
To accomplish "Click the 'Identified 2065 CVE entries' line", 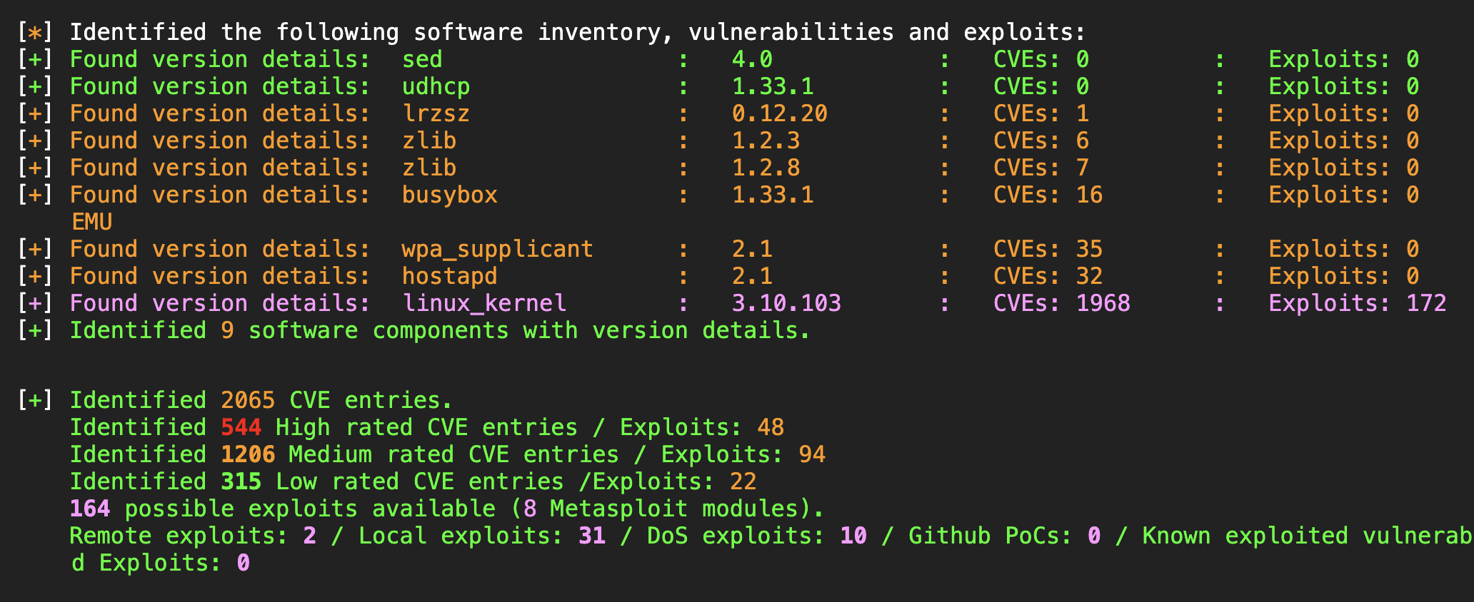I will click(x=261, y=400).
